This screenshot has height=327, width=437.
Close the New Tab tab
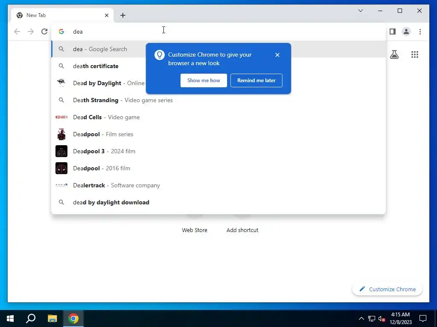(x=106, y=15)
